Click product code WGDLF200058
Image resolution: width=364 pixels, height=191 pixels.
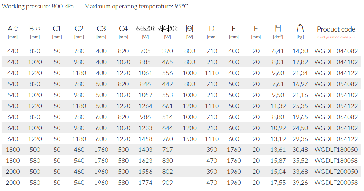coord(336,183)
